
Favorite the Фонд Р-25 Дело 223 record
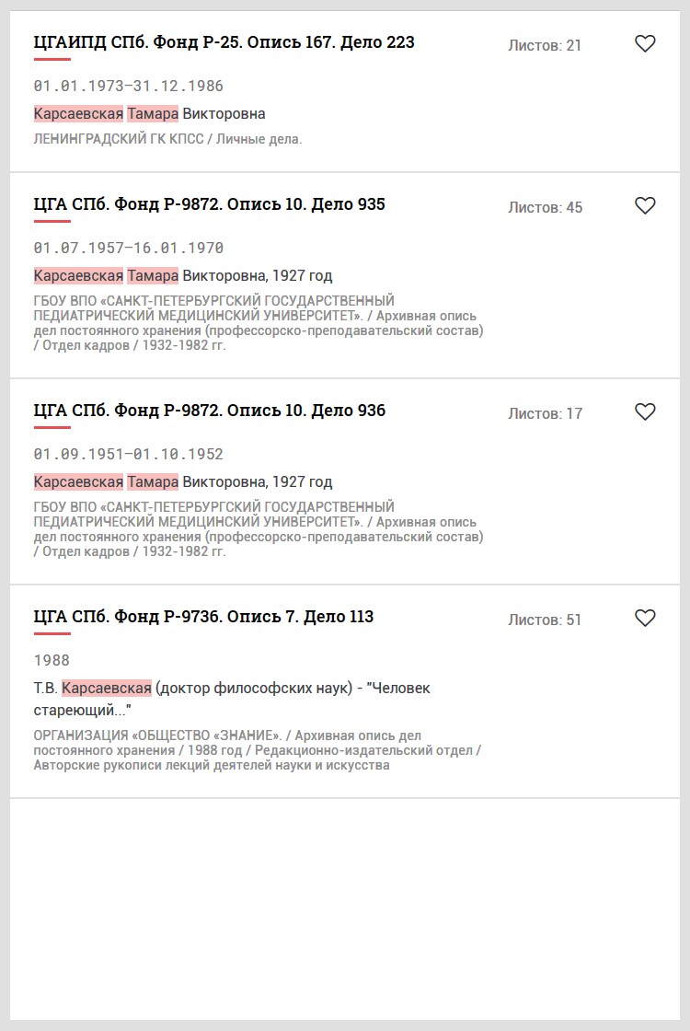click(x=645, y=43)
